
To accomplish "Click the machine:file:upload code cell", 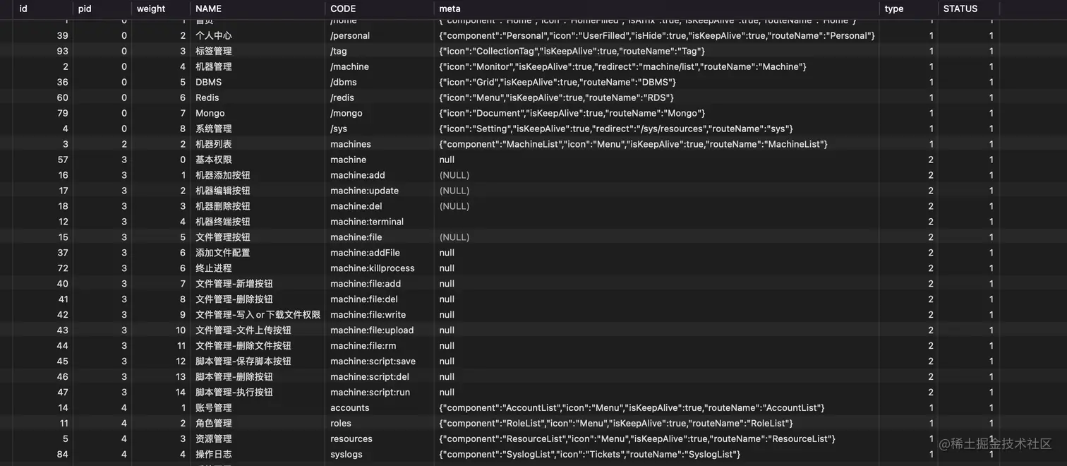I will click(x=372, y=330).
